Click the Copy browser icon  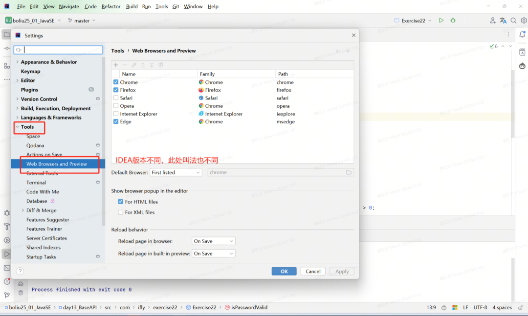point(161,65)
